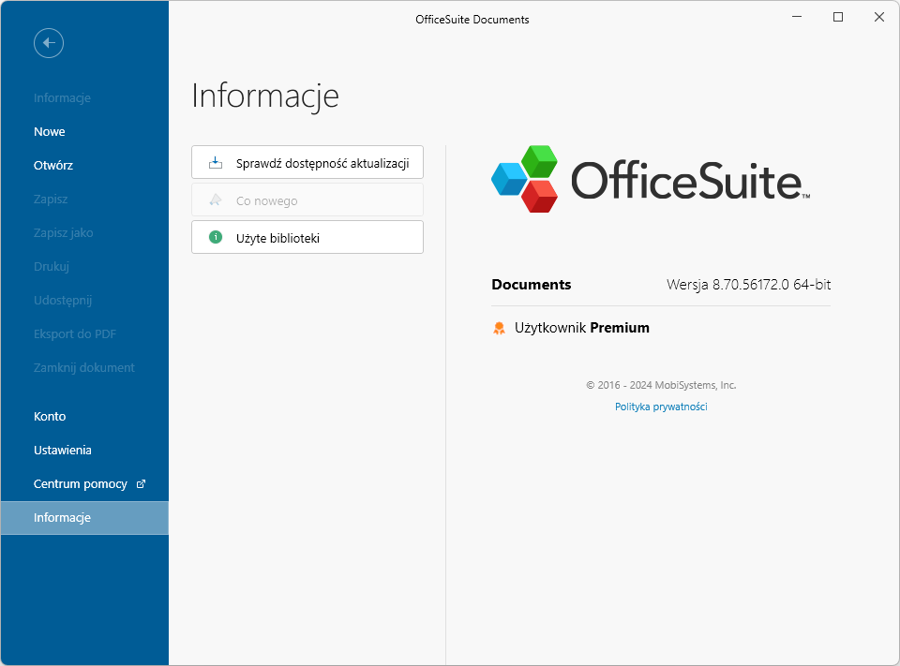Open Centrum pomocy in the sidebar
This screenshot has width=900, height=666.
[84, 483]
